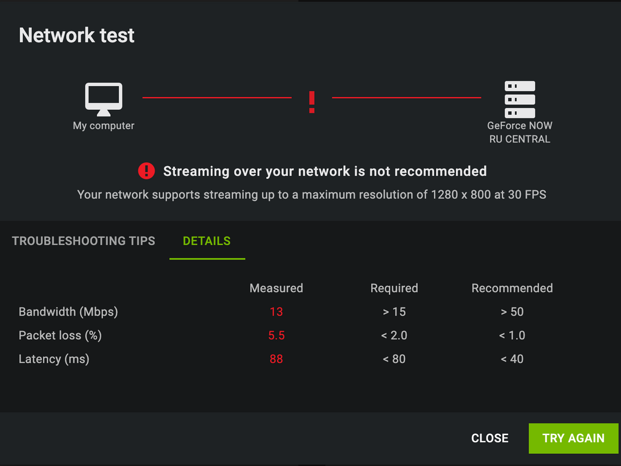621x466 pixels.
Task: Click the measured packet loss value 5.5
Action: coord(276,336)
